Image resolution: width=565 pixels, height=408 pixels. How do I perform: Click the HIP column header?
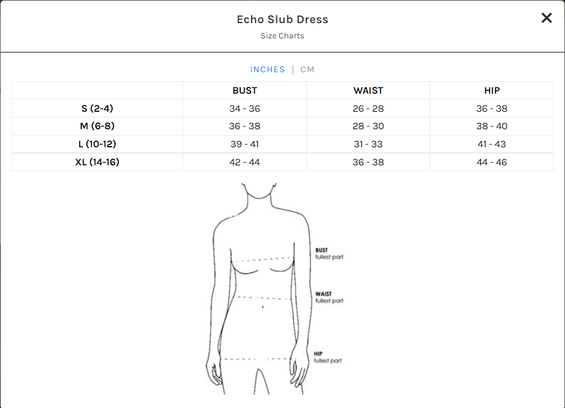(492, 90)
